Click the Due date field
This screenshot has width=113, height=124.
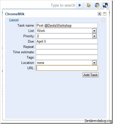67,41
